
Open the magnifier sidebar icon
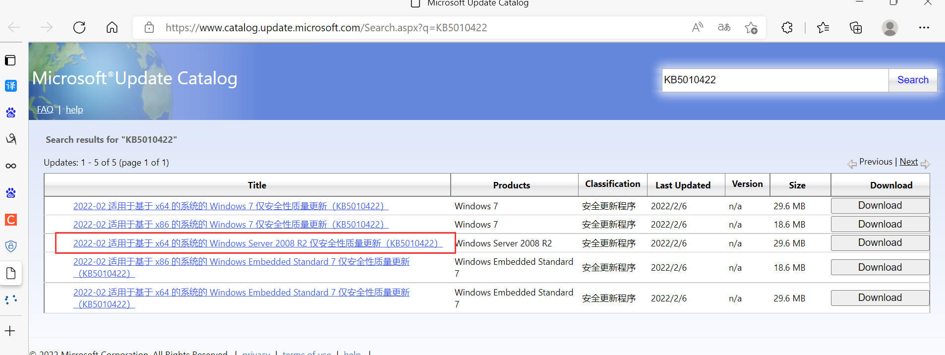click(10, 139)
